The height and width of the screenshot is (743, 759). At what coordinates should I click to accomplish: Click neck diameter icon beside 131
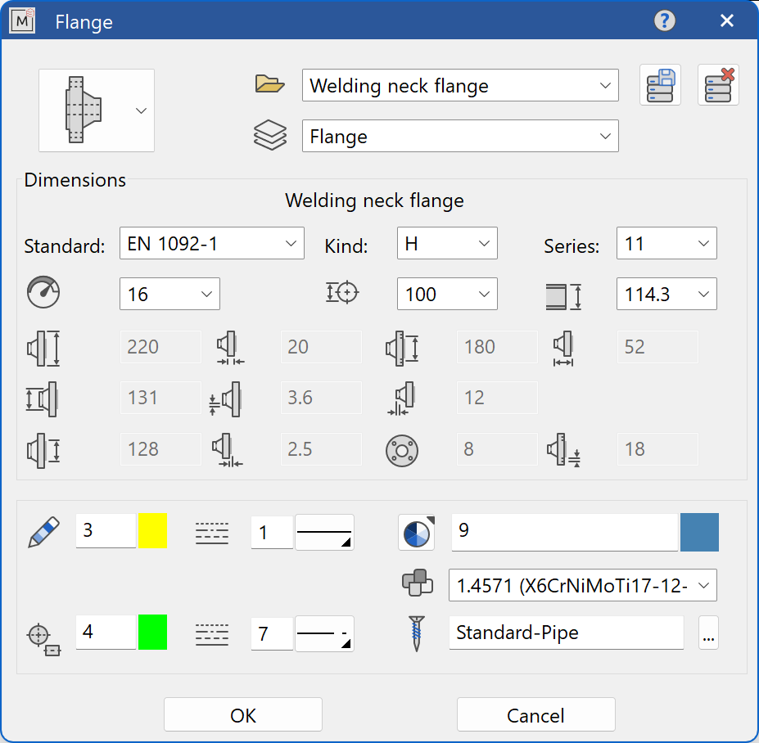pyautogui.click(x=42, y=399)
